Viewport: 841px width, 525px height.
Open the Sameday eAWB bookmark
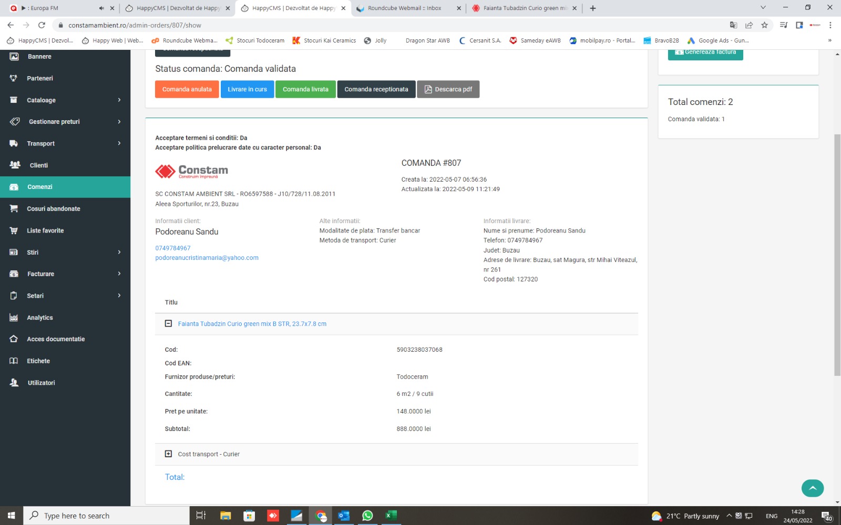[535, 40]
